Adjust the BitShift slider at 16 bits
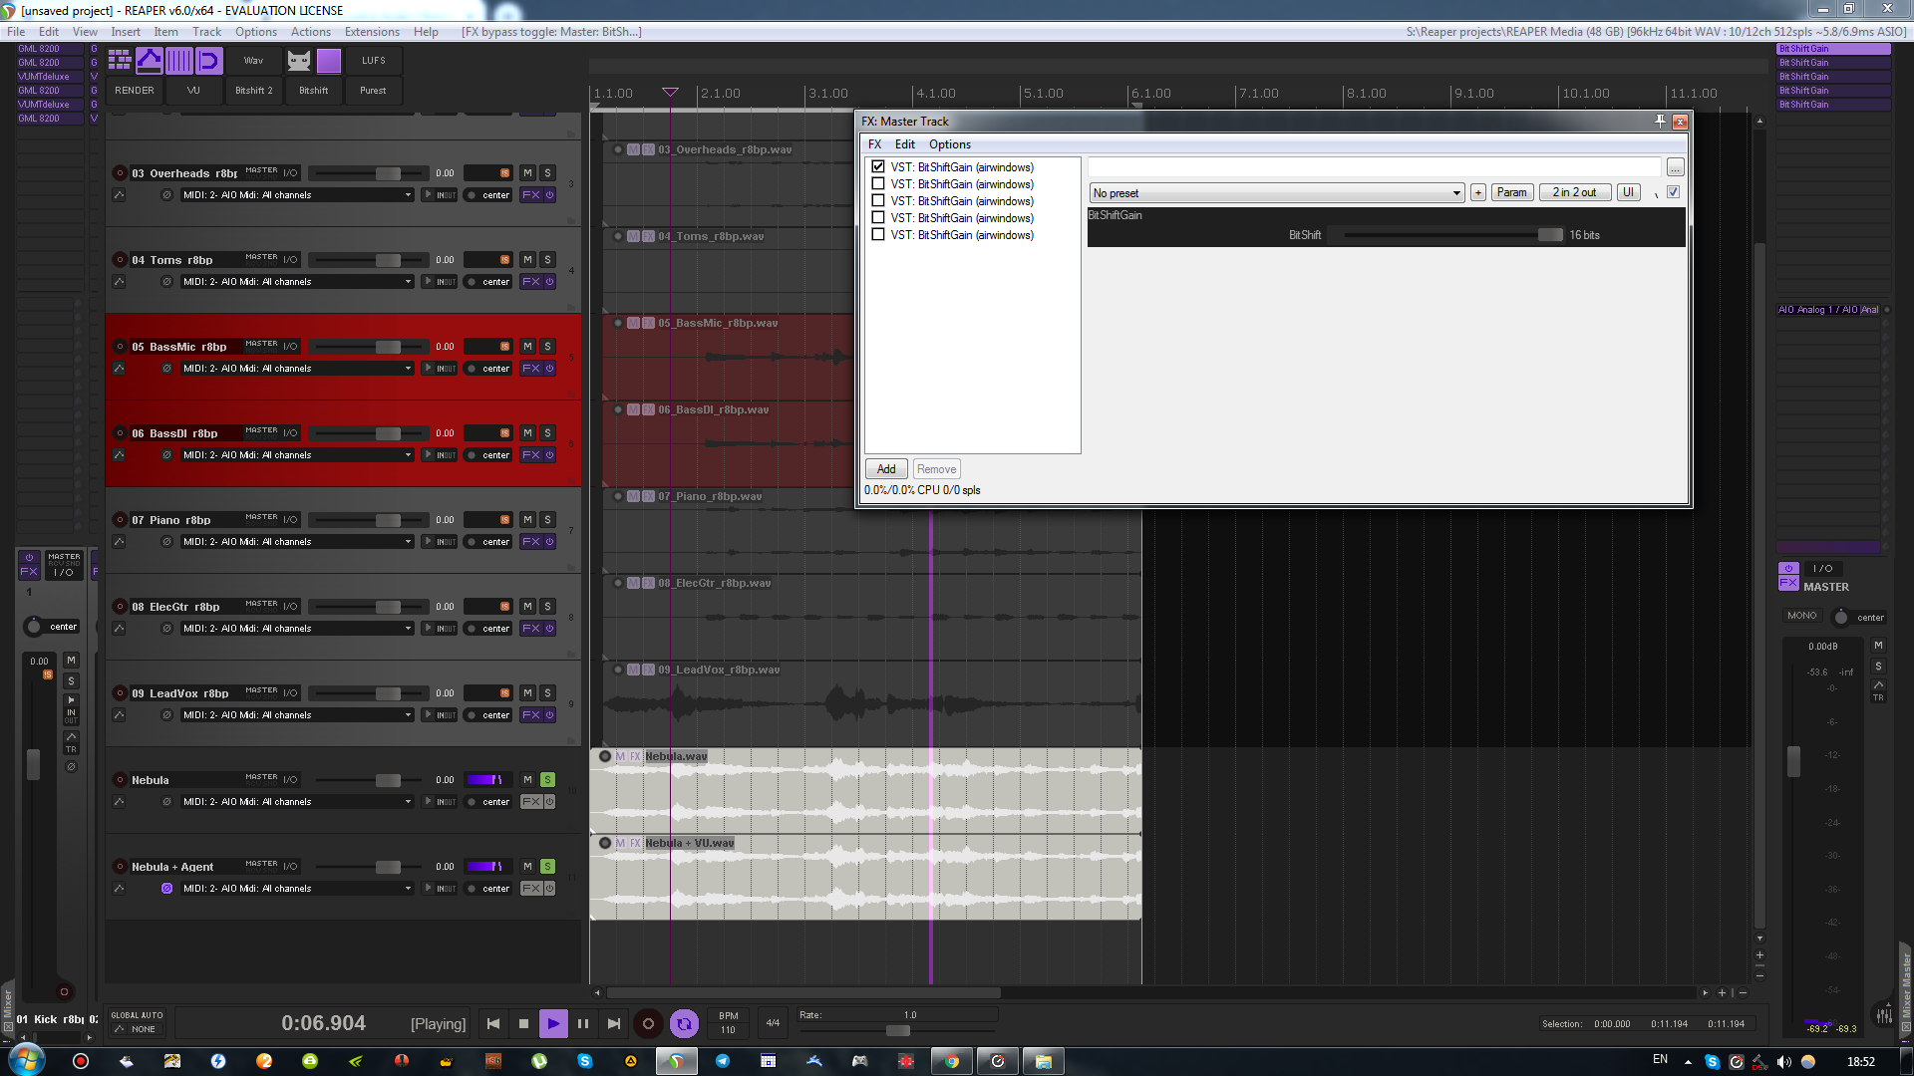This screenshot has width=1914, height=1076. (x=1550, y=235)
